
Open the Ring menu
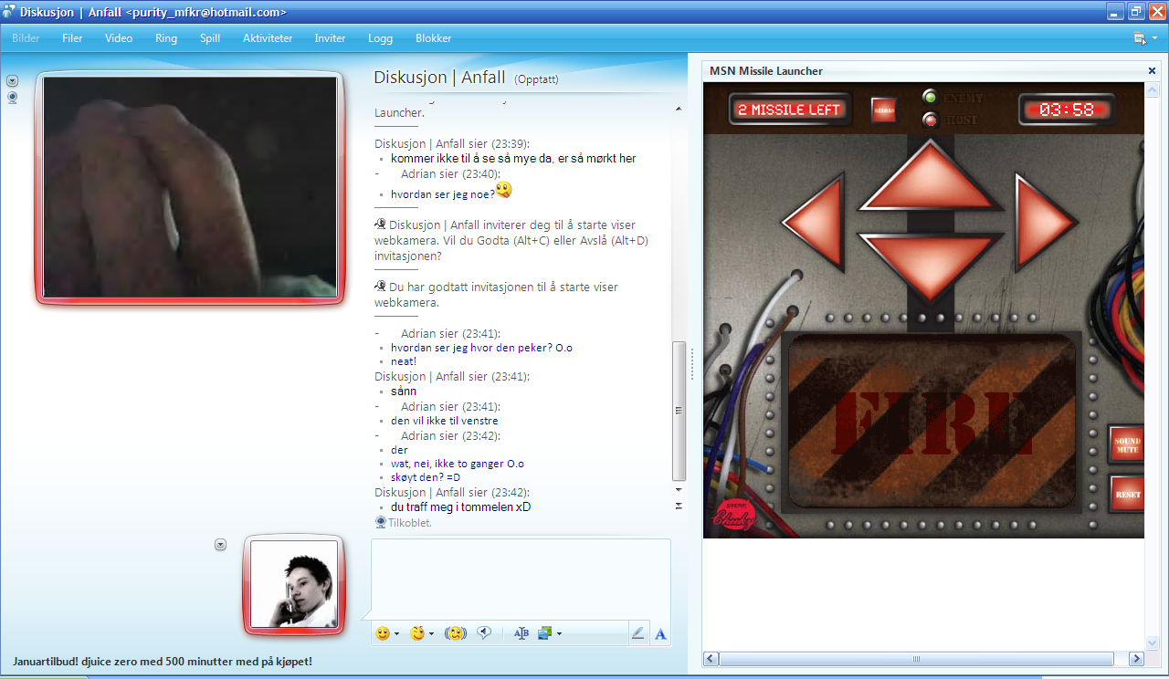point(166,38)
